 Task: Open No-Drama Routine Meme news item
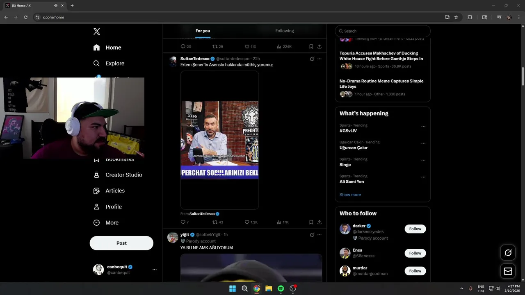383,88
